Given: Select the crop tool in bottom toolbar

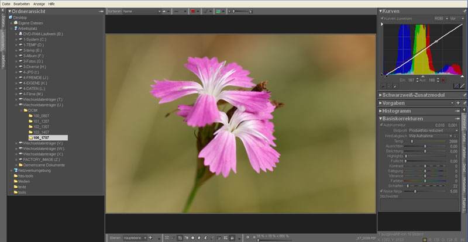Looking at the screenshot, I should [179, 238].
